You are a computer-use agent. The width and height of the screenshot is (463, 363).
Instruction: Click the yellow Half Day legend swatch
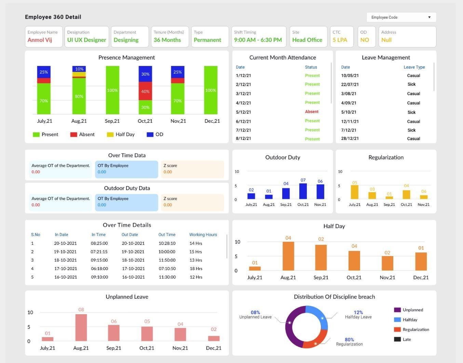coord(110,135)
